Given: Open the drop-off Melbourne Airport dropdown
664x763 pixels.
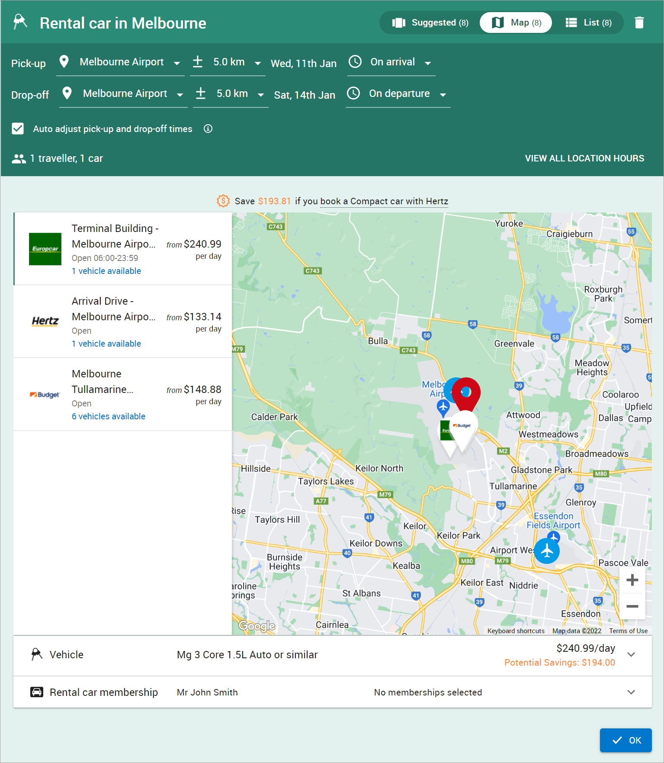Looking at the screenshot, I should click(123, 94).
